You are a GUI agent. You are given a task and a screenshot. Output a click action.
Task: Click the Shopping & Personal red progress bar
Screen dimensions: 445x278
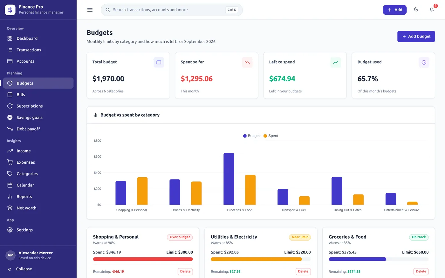pyautogui.click(x=143, y=259)
